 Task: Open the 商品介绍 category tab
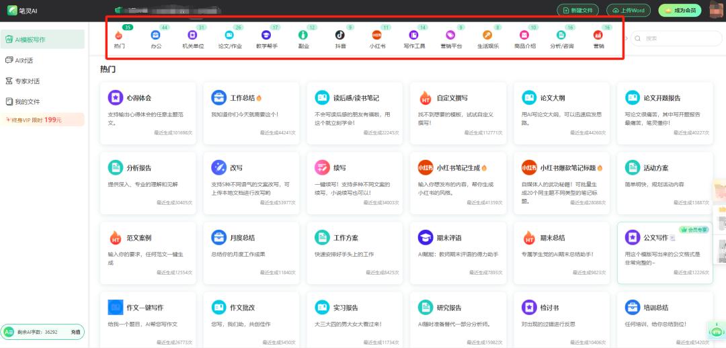point(524,39)
